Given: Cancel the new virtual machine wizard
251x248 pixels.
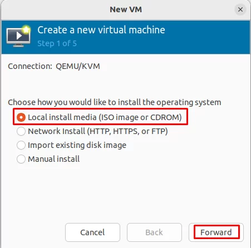Looking at the screenshot, I should pyautogui.click(x=92, y=232).
